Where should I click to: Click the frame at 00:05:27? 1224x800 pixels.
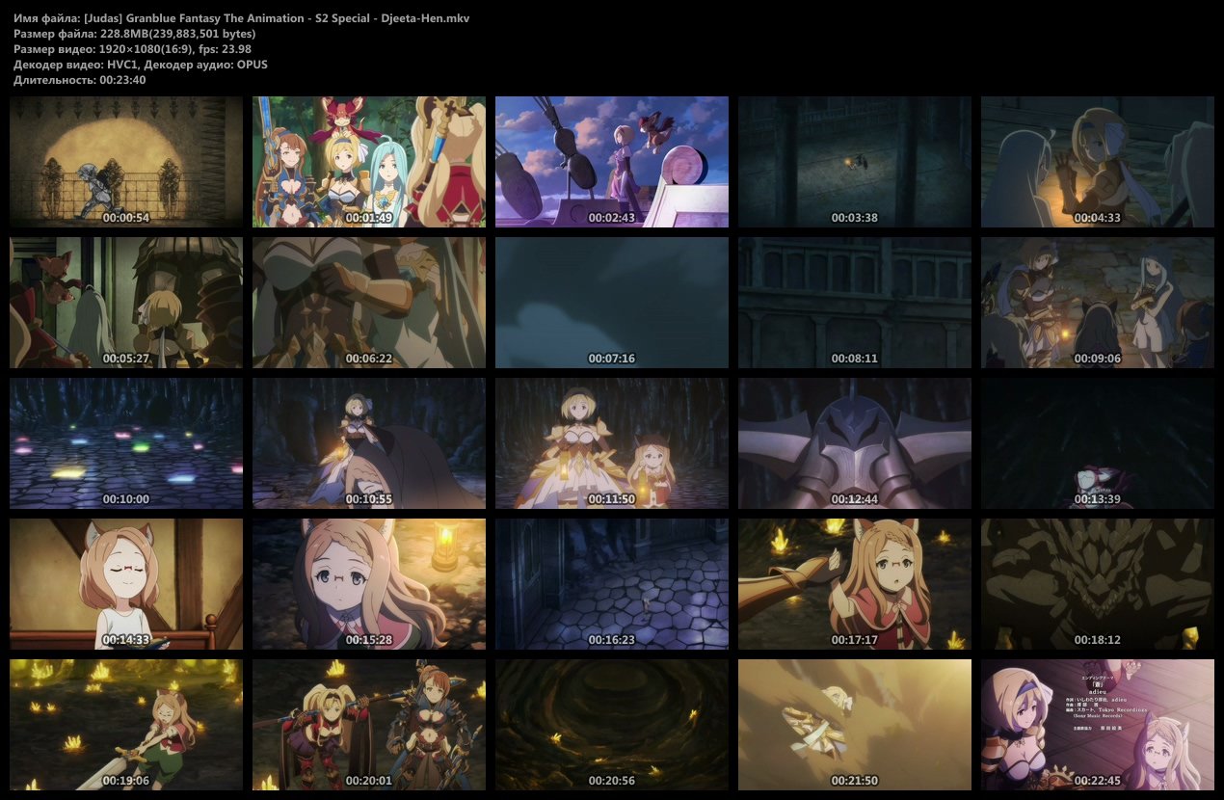(126, 303)
